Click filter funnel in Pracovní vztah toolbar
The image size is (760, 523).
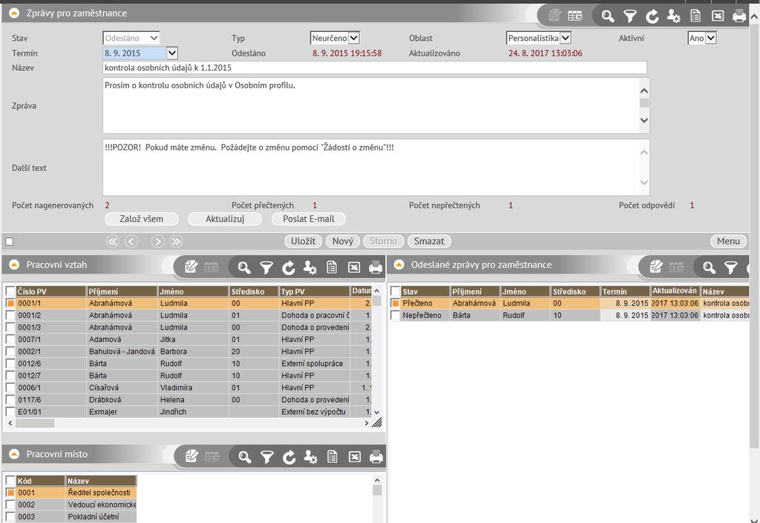point(266,267)
